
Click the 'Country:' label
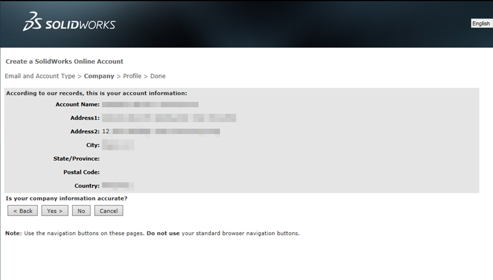pyautogui.click(x=87, y=186)
